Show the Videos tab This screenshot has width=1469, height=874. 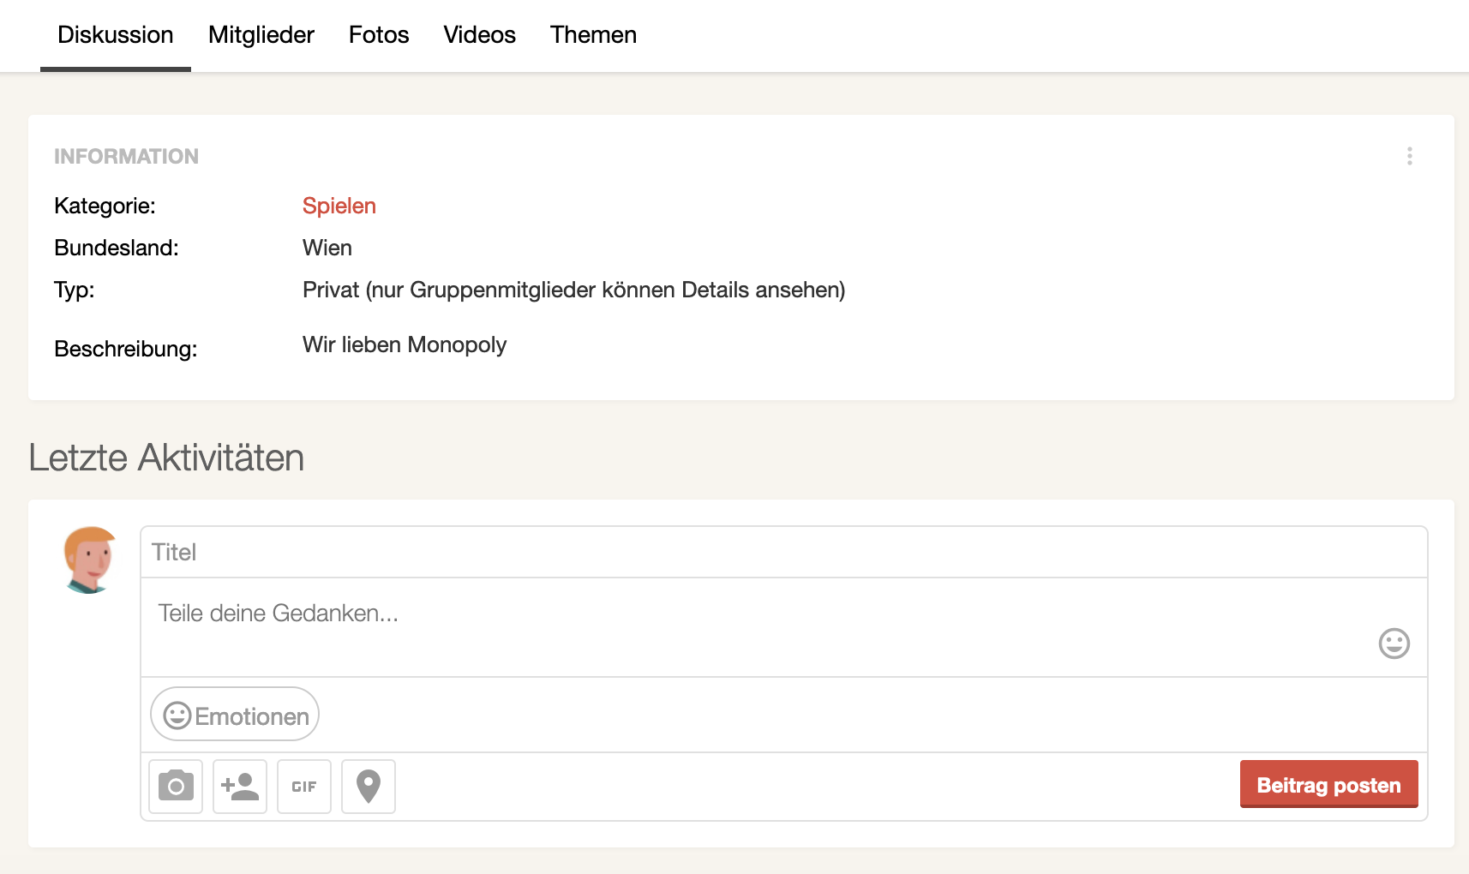pos(479,35)
